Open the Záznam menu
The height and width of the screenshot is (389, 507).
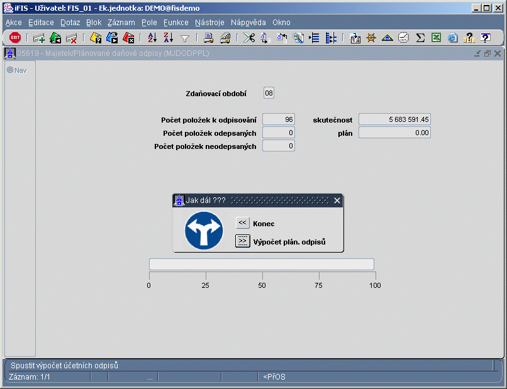[121, 23]
